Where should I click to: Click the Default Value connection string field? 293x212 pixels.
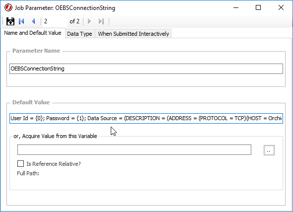click(x=146, y=119)
